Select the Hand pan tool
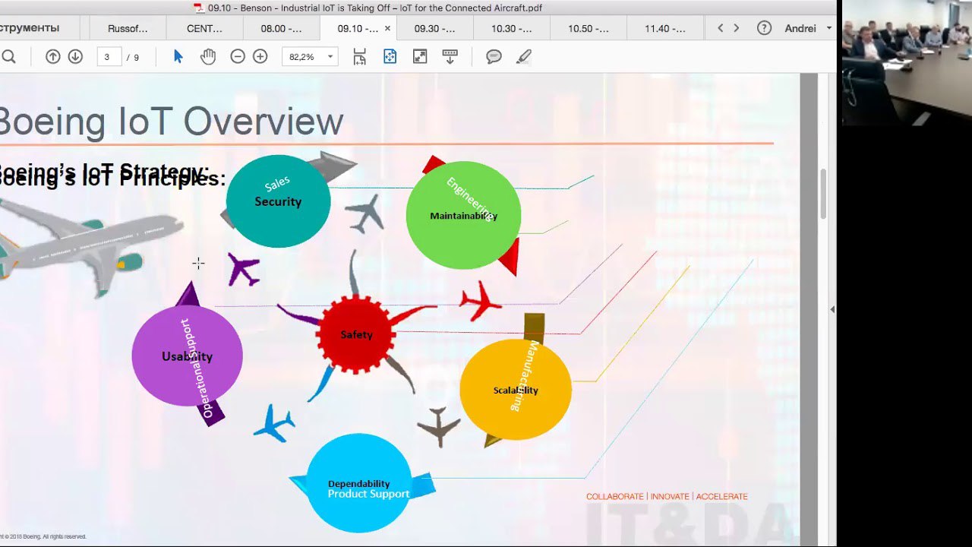This screenshot has width=972, height=547. (207, 57)
